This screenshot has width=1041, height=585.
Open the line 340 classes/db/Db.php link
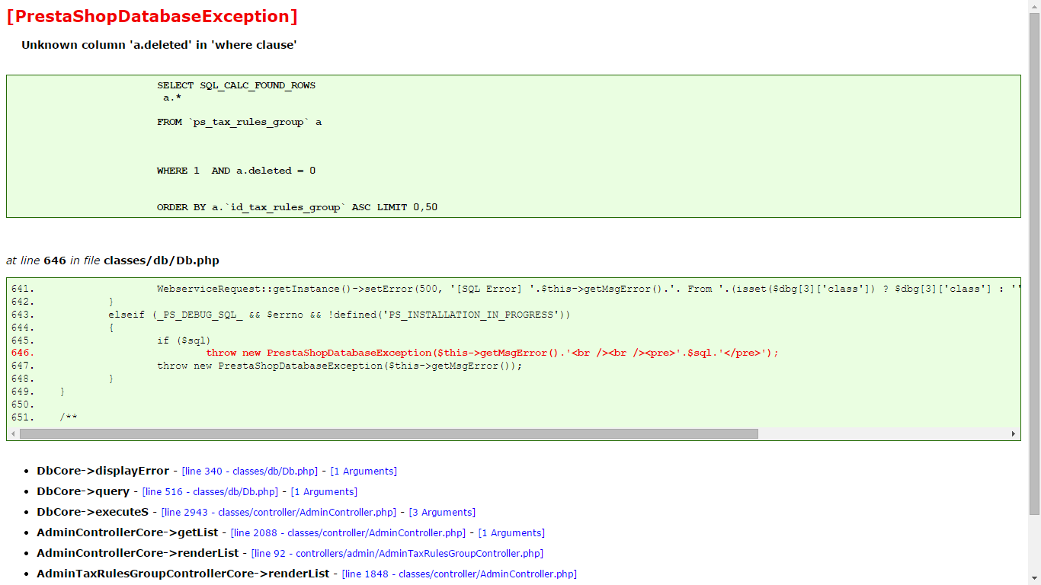(x=250, y=472)
